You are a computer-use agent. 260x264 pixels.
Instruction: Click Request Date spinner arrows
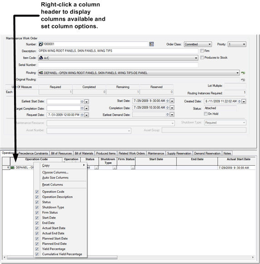[x=82, y=115]
